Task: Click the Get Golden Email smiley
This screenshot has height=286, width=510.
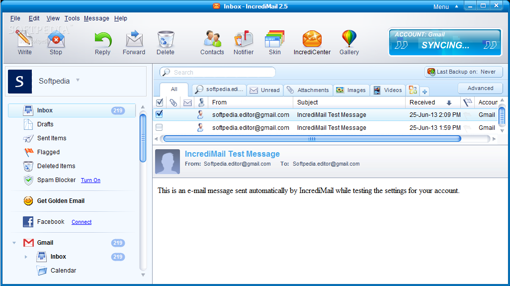Action: (x=28, y=201)
